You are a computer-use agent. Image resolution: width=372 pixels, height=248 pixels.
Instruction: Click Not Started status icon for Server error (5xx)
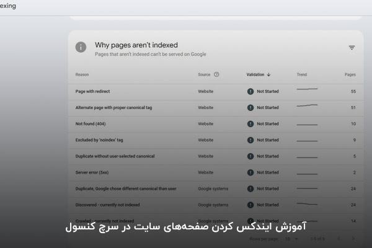pos(250,172)
